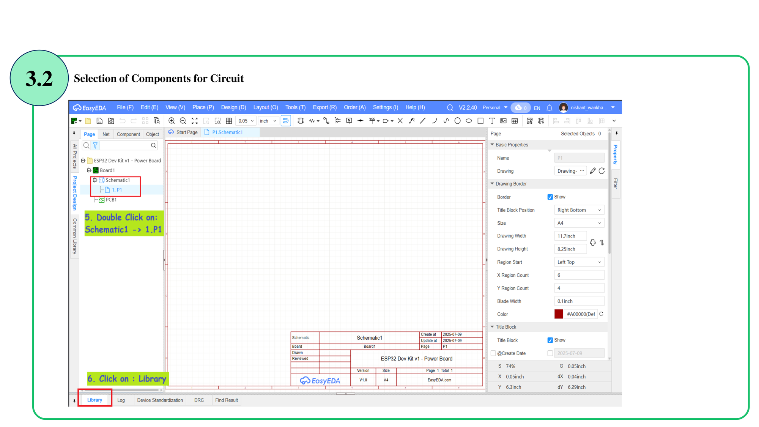Tick the @Create Date checkbox
The width and height of the screenshot is (759, 427).
click(493, 353)
